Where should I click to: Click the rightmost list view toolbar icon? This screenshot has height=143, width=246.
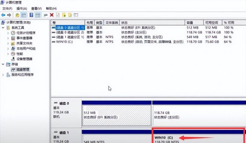tap(76, 15)
